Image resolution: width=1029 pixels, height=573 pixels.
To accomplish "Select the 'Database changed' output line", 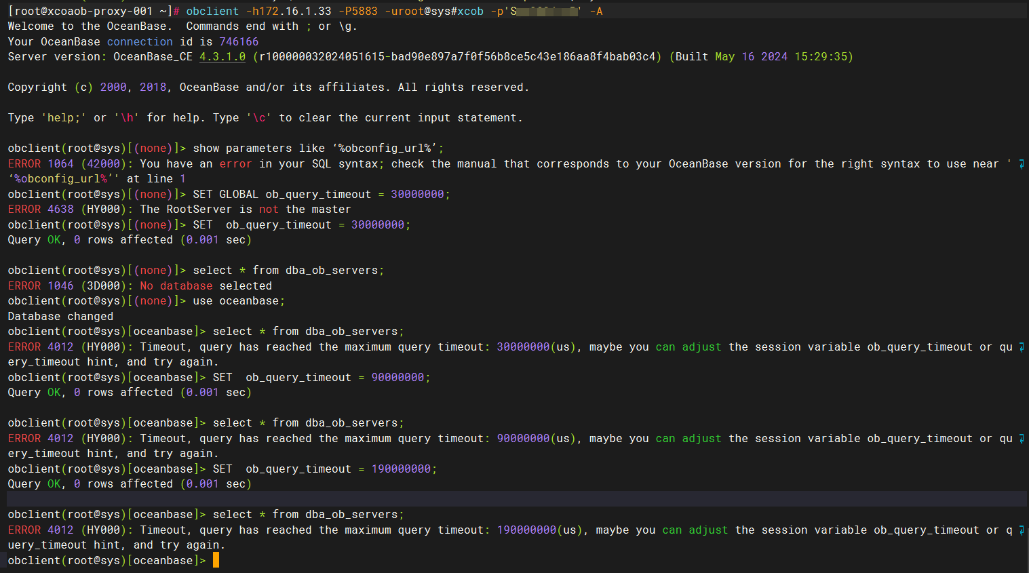I will click(x=60, y=316).
